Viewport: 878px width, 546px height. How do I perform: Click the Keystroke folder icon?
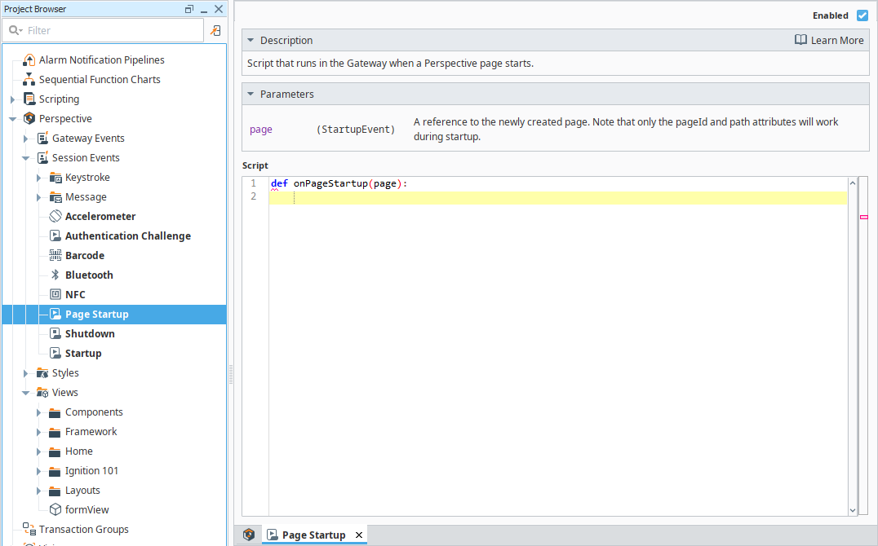[55, 178]
